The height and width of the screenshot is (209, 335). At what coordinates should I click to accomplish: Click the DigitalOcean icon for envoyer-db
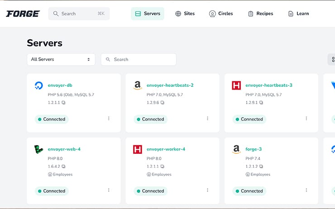38,85
